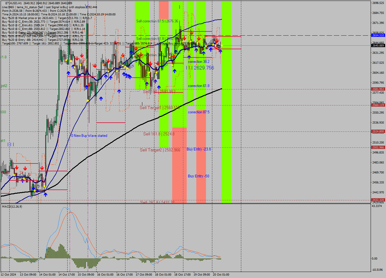This screenshot has width=386, height=278.
Task: Click 2604.160 on the price scale
Action: tap(378, 73)
